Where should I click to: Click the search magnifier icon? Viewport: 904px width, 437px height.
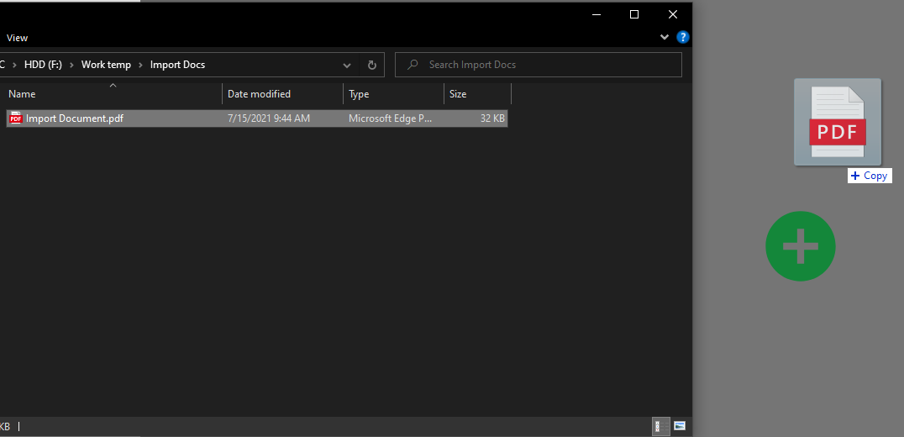[413, 65]
